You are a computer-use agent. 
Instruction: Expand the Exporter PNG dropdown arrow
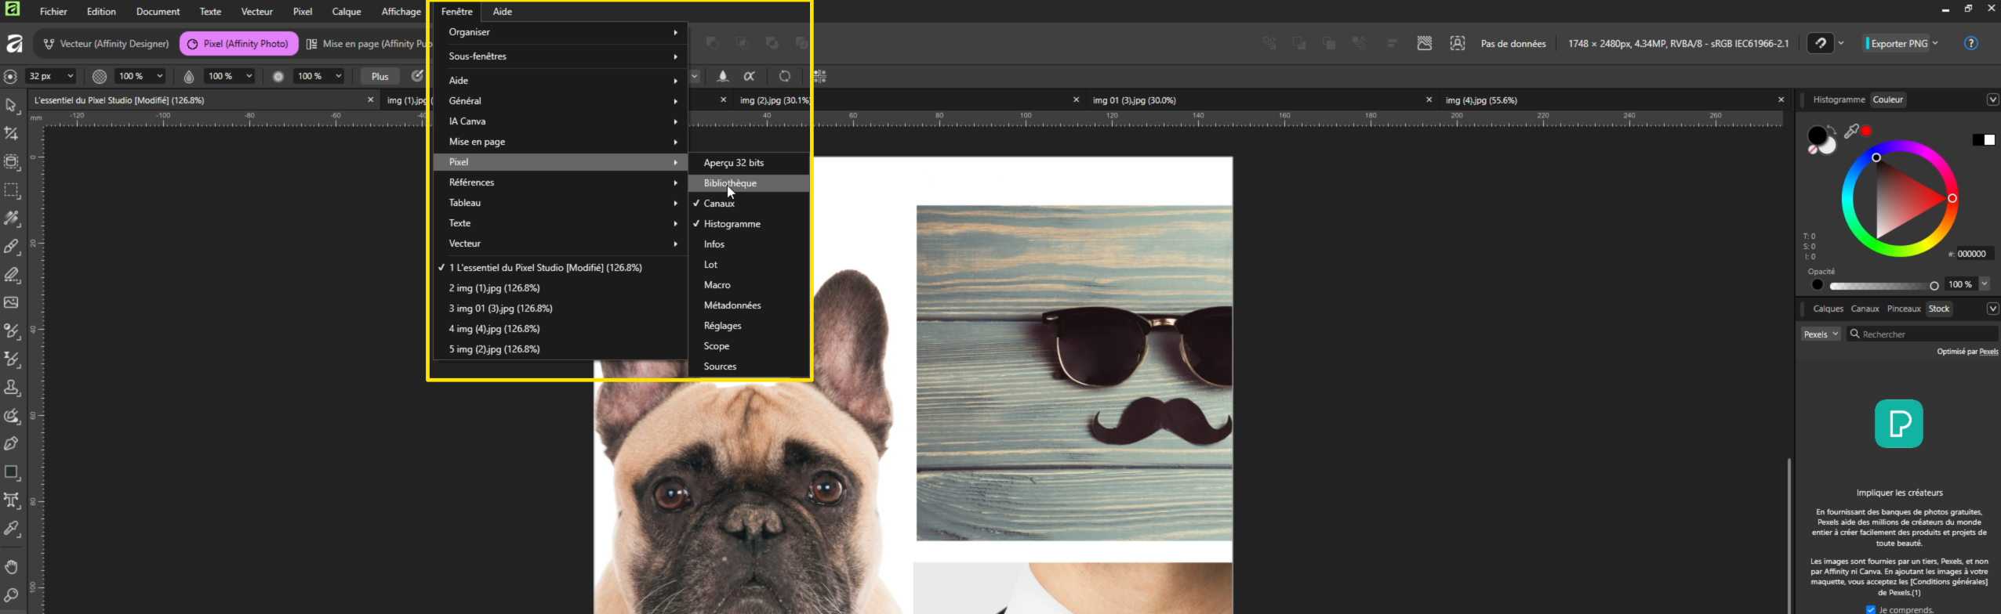1936,44
